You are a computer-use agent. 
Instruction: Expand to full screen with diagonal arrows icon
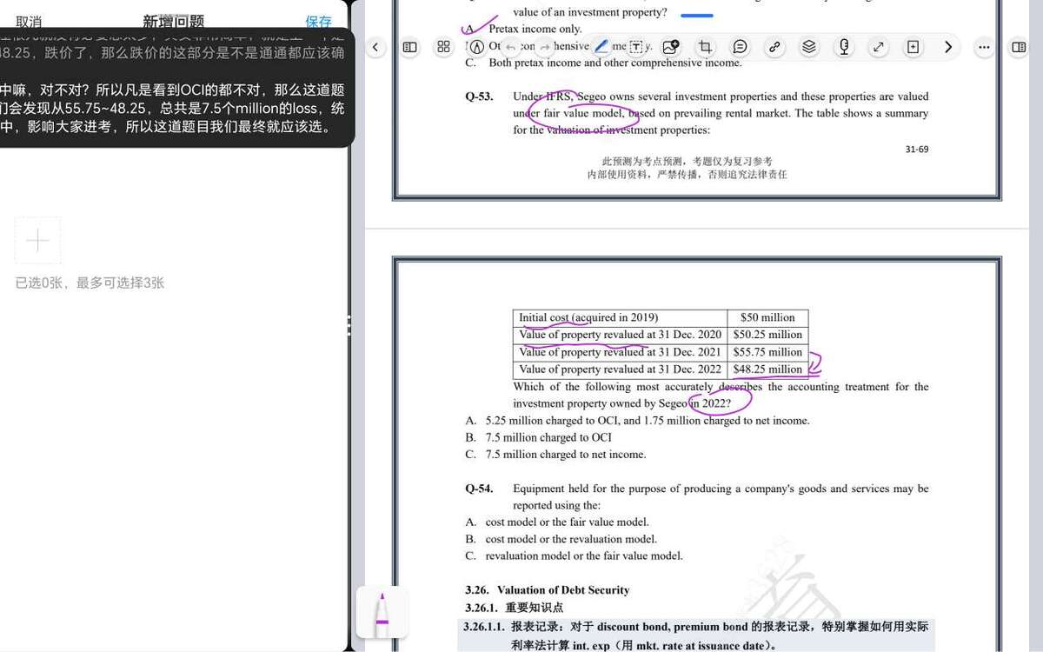879,47
